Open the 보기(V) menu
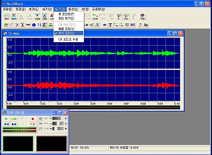This screenshot has width=212, height=155. coord(47,9)
